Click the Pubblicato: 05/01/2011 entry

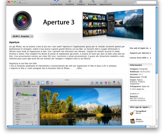tap(140, 72)
